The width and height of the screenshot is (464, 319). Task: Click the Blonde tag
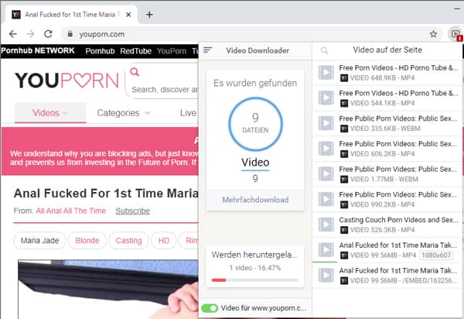coord(87,241)
